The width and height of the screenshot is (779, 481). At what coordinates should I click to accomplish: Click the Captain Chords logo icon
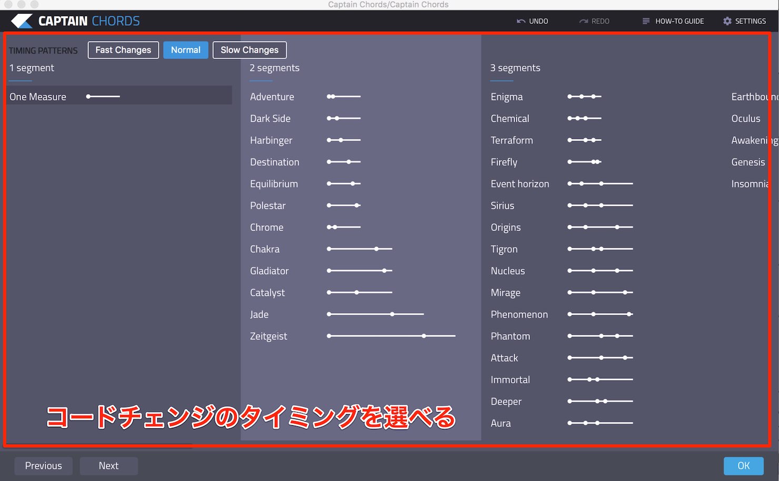click(22, 21)
